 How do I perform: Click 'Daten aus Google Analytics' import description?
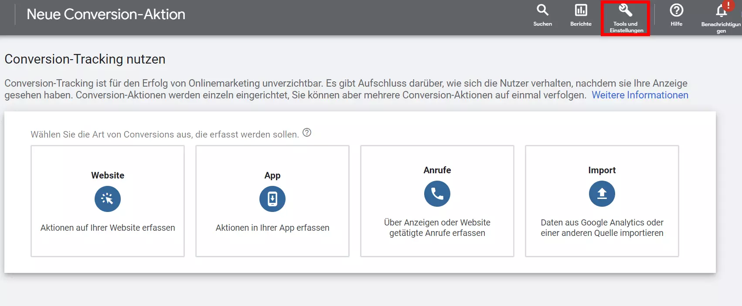pyautogui.click(x=602, y=228)
